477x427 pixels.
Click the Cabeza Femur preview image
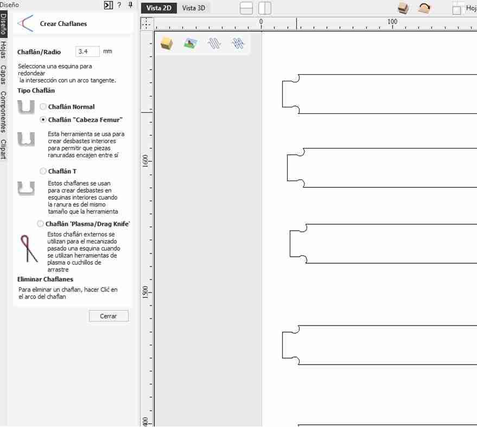click(26, 139)
